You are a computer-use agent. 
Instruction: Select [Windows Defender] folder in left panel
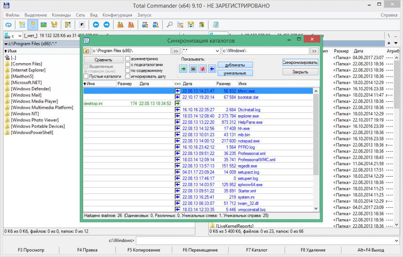[x=31, y=89]
